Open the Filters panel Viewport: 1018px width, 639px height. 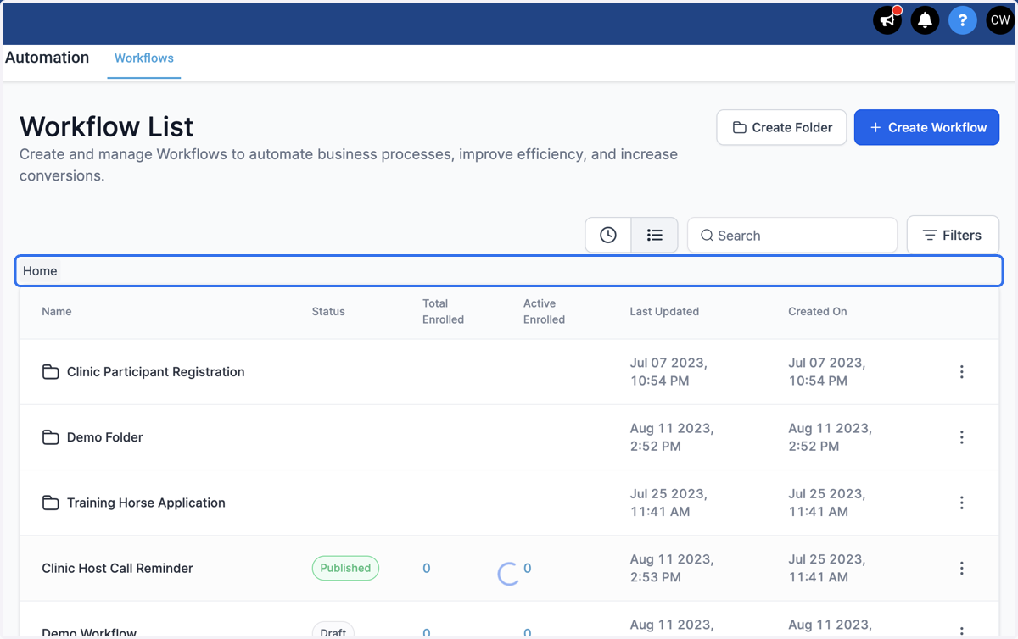pos(953,236)
